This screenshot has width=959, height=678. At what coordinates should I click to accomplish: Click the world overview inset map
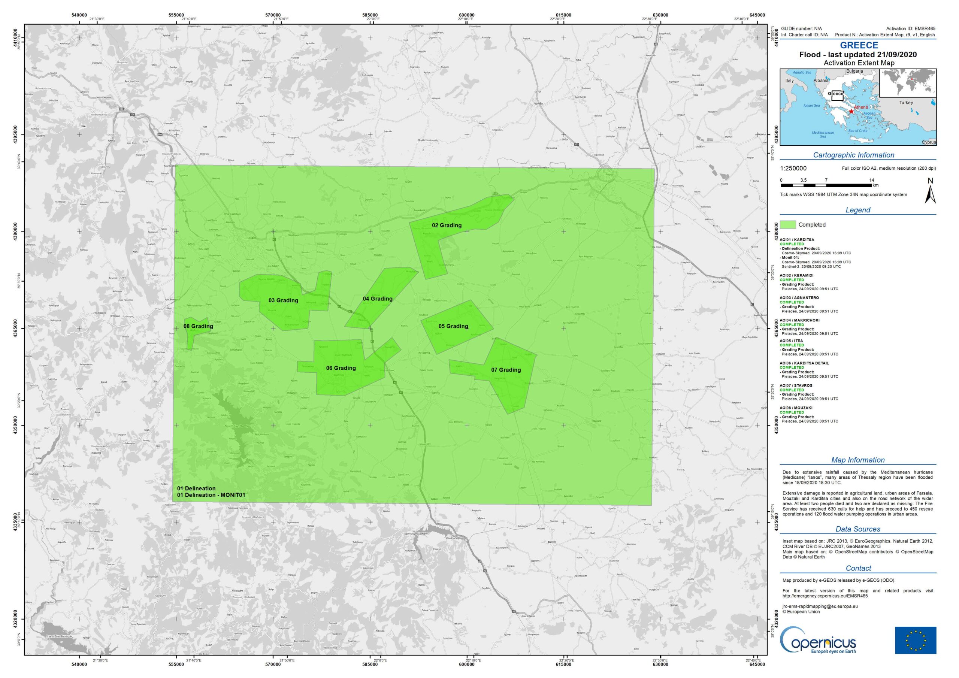click(x=908, y=83)
